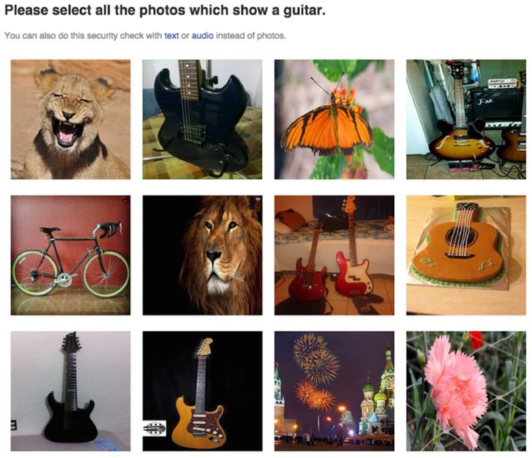Screen dimensions: 532x458
Task: Select the black eight-string guitar photo
Action: pyautogui.click(x=70, y=391)
